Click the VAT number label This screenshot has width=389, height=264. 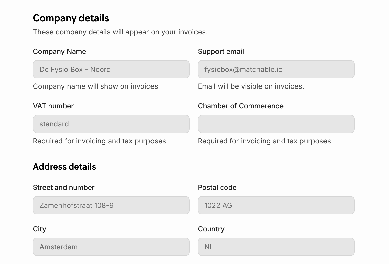[53, 106]
